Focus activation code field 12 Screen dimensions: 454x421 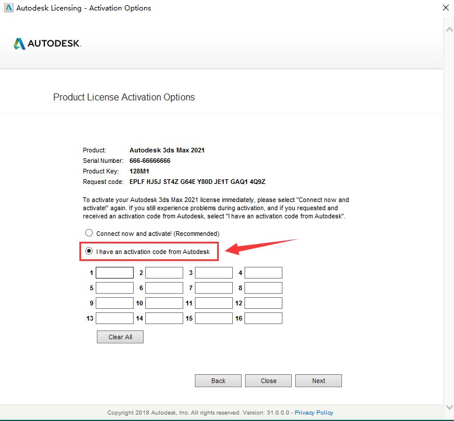[263, 303]
